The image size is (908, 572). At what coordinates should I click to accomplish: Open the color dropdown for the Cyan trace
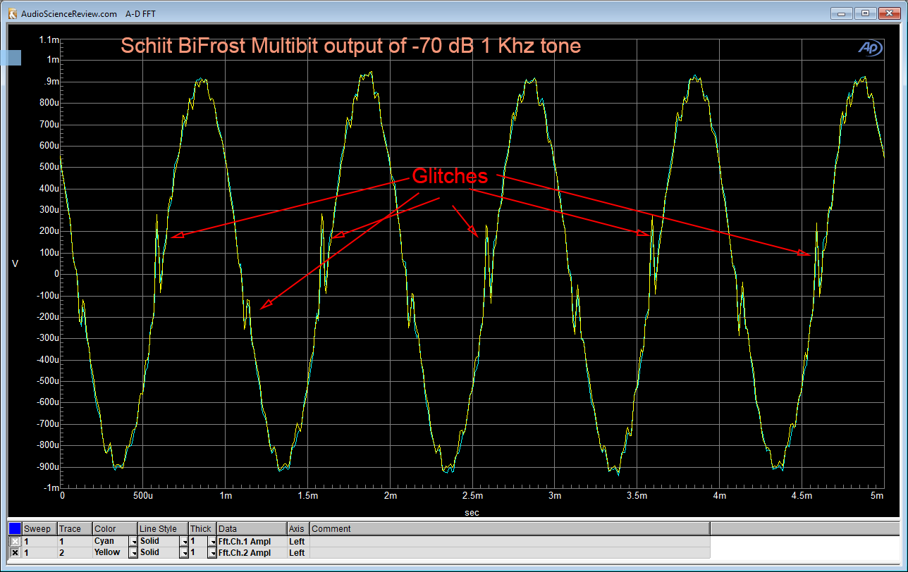click(x=133, y=541)
